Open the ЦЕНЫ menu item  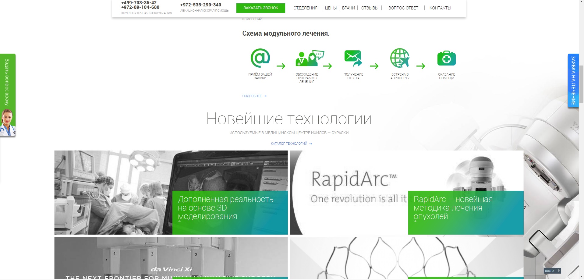click(331, 8)
